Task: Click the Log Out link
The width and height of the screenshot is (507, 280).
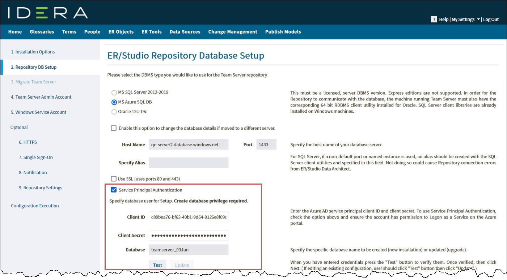Action: click(491, 20)
